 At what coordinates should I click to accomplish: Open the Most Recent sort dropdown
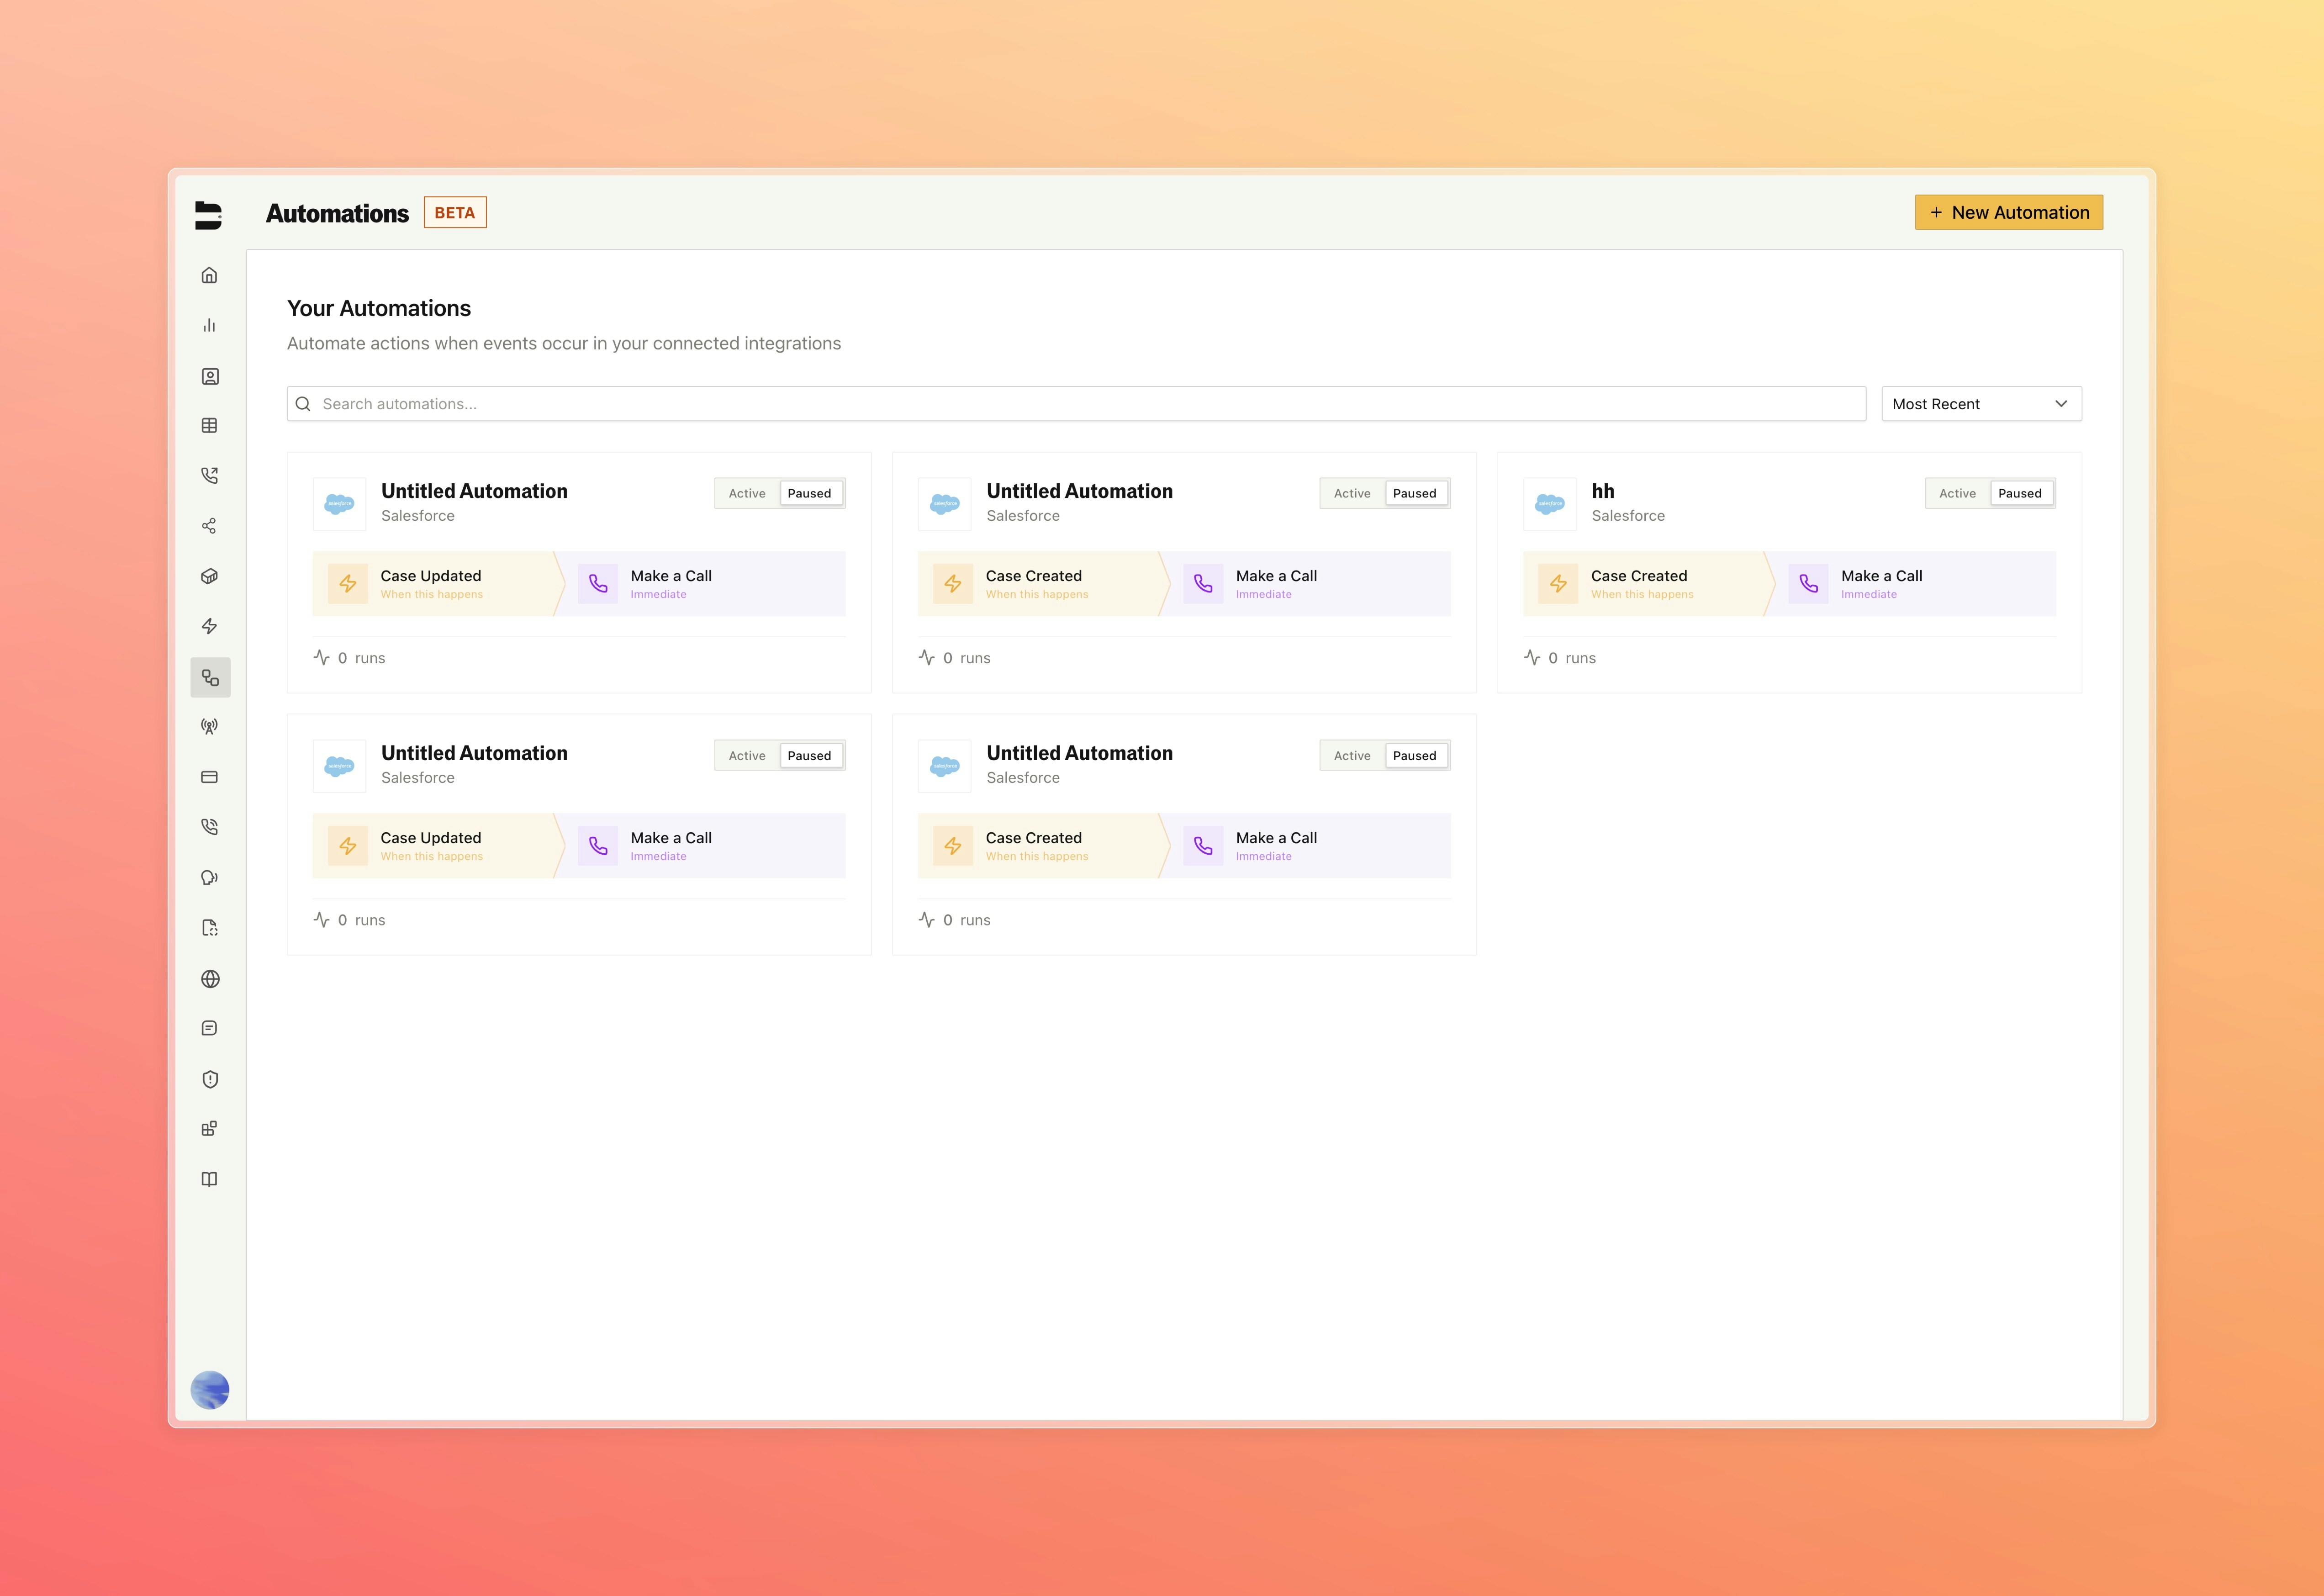1980,403
